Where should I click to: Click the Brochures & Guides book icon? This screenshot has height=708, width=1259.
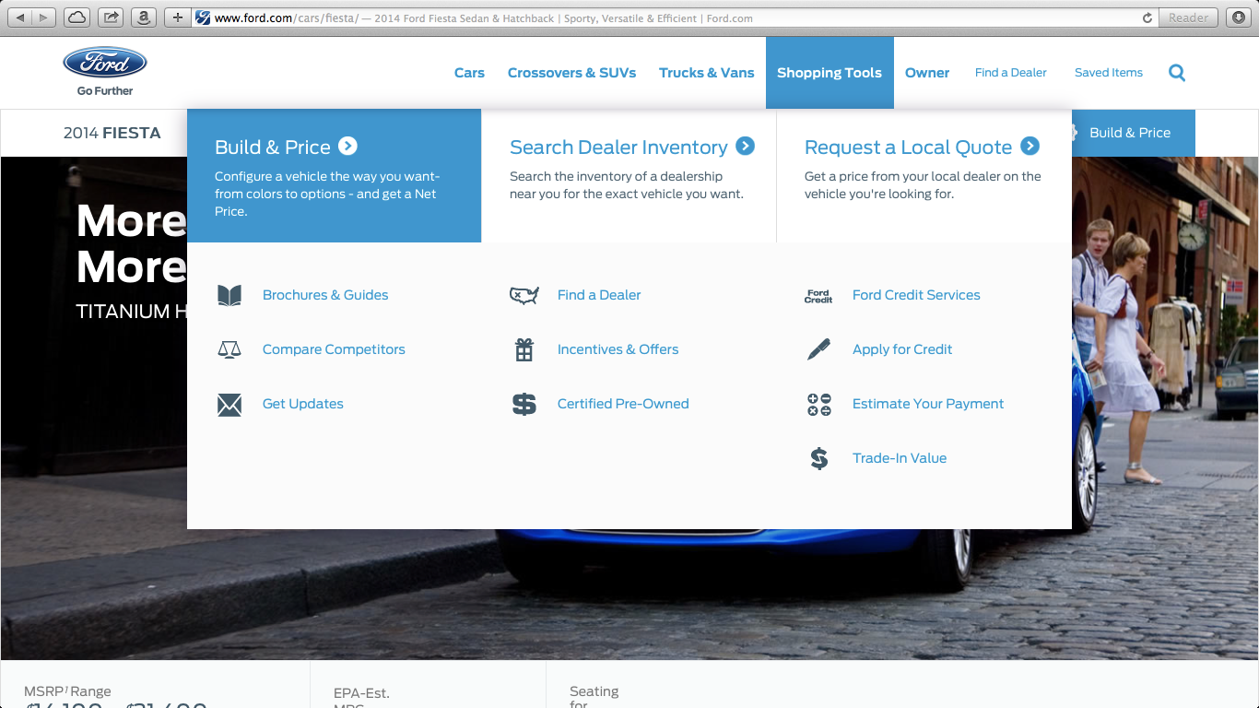pos(229,295)
